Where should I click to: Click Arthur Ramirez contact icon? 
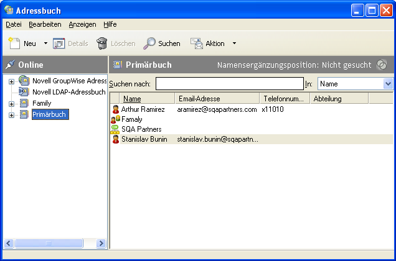tap(116, 109)
